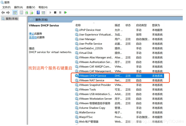This screenshot has height=126, width=186.
Task: Click gear icon of VMware Snapshot Provider
Action: coord(77,85)
